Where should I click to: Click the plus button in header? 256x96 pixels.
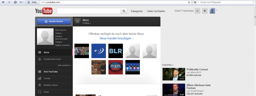click(205, 11)
